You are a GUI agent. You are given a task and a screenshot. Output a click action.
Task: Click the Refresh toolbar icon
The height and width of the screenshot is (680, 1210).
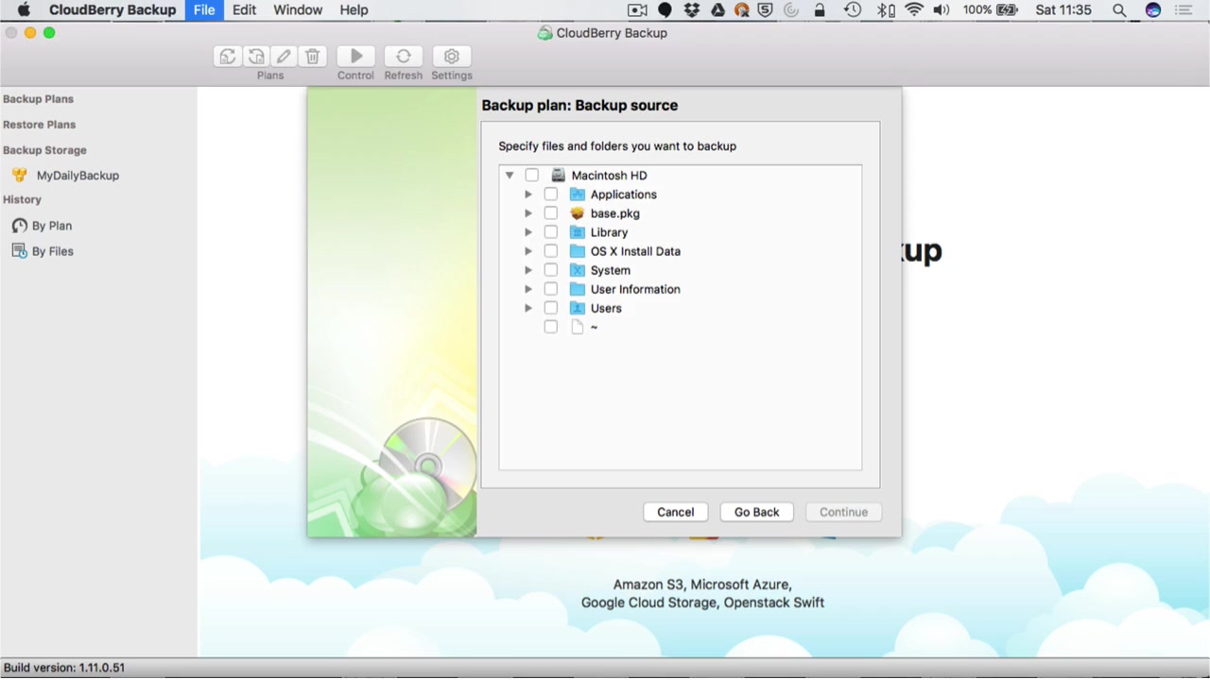pyautogui.click(x=404, y=57)
